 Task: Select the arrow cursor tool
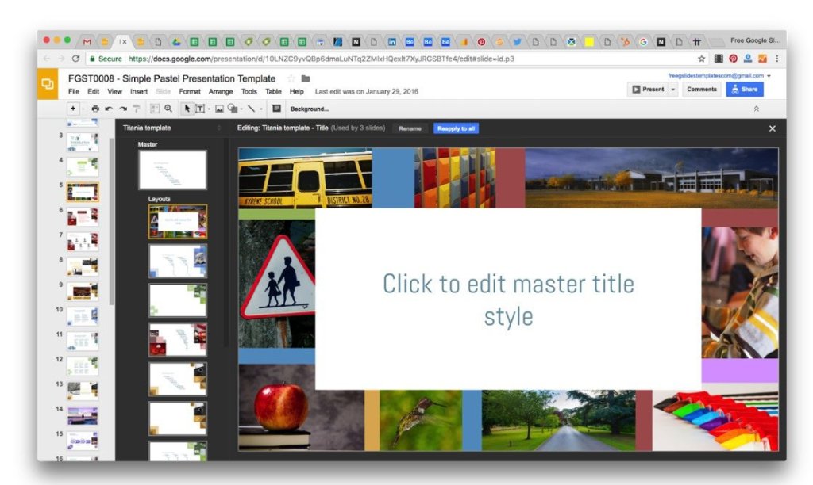[187, 109]
